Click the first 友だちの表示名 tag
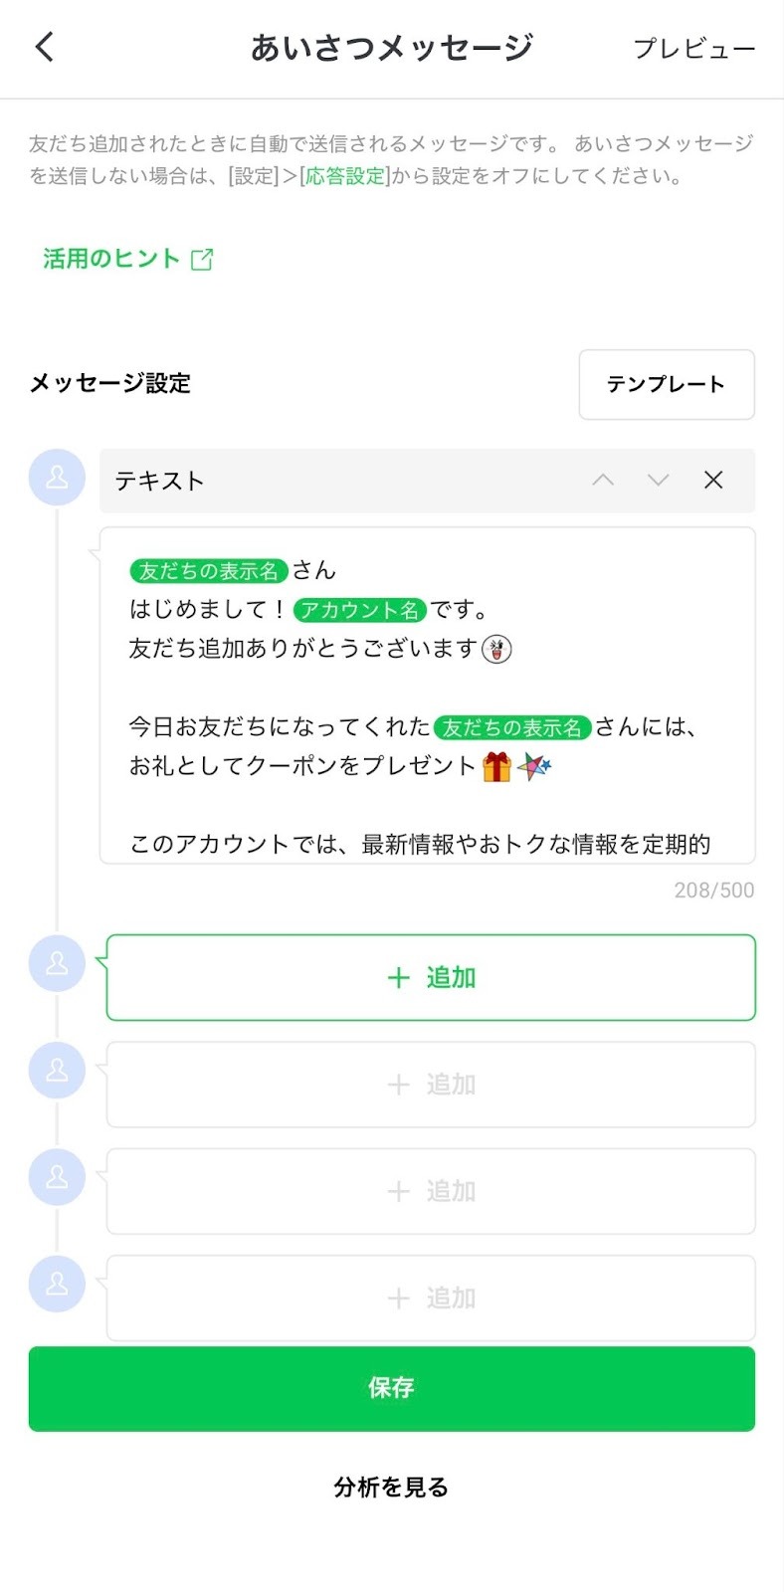 point(209,570)
